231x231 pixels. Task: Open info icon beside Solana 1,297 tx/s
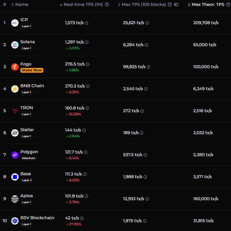tap(87, 42)
